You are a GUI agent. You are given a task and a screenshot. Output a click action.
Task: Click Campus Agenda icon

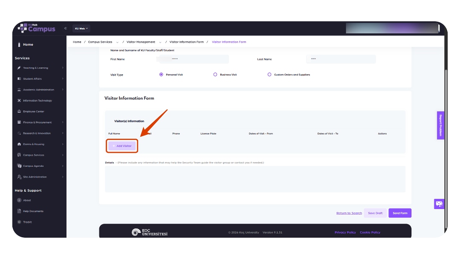tap(19, 166)
